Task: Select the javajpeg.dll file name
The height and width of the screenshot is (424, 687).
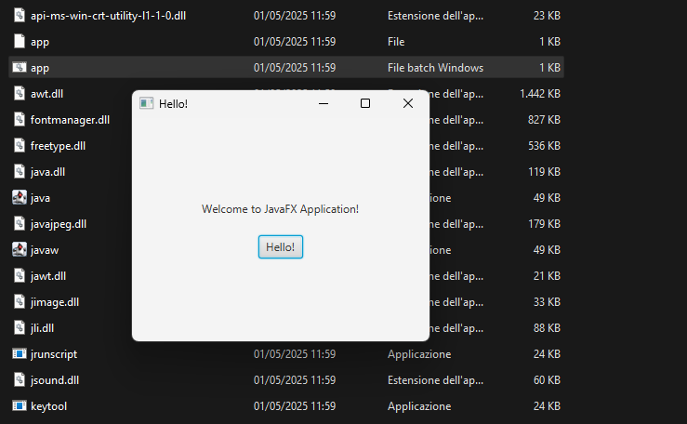Action: click(59, 224)
